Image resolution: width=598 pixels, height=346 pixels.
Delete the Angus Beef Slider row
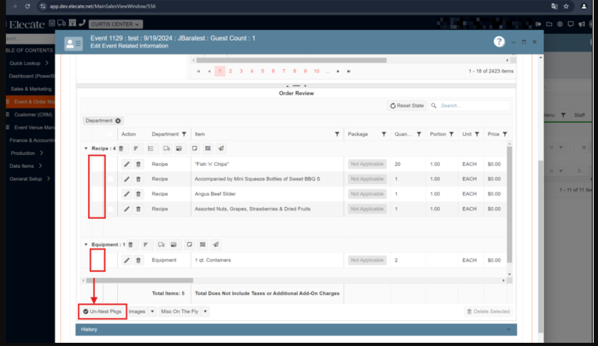(138, 194)
